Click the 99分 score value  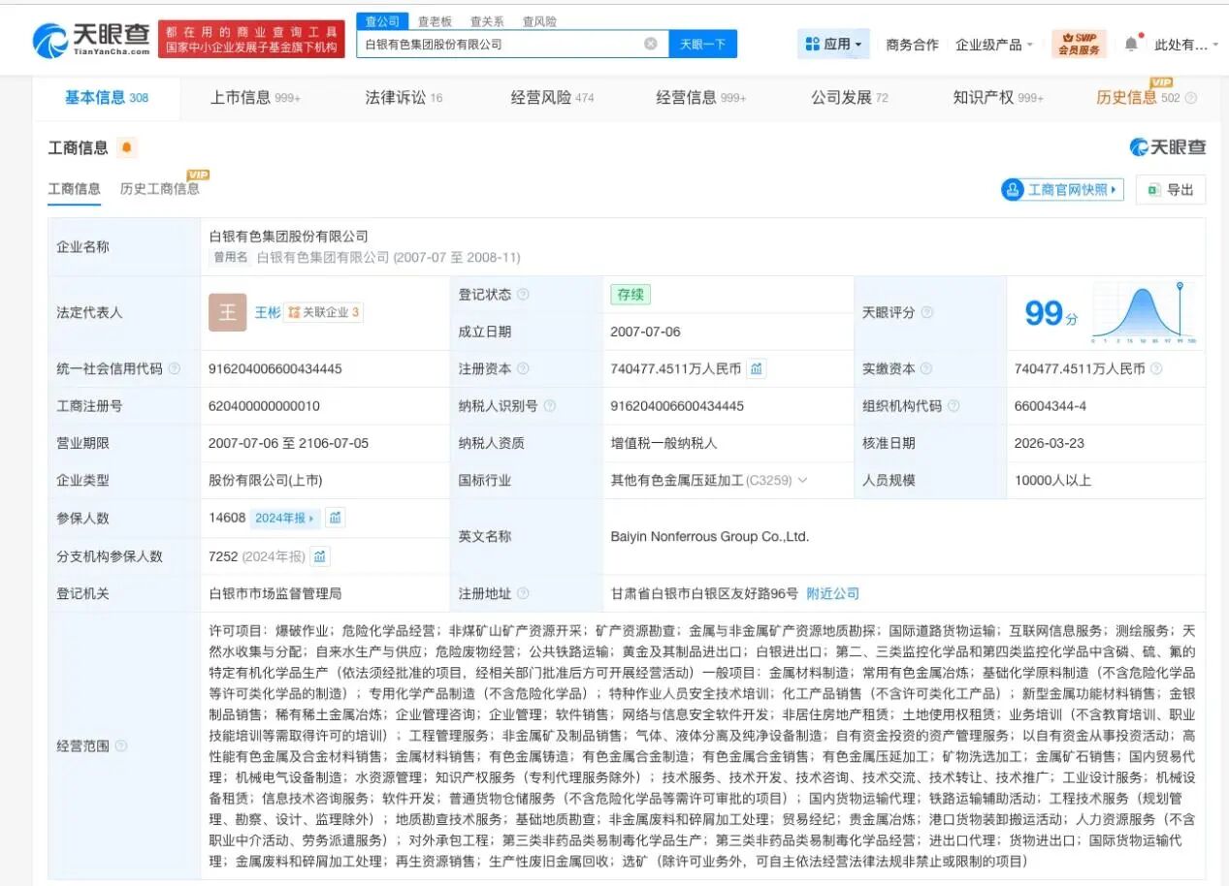tap(1051, 313)
